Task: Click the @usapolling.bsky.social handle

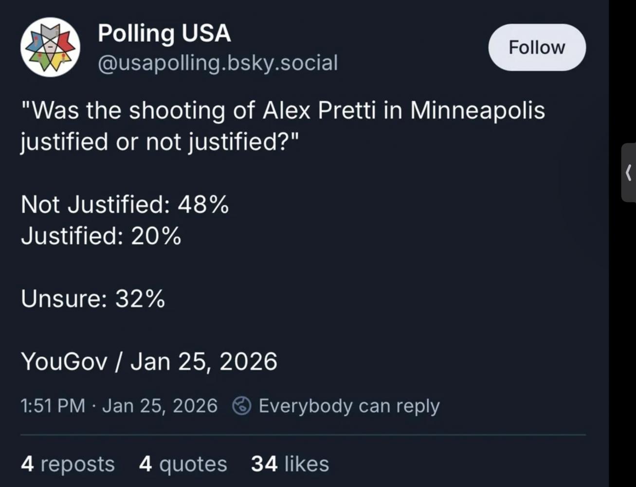Action: coord(218,63)
